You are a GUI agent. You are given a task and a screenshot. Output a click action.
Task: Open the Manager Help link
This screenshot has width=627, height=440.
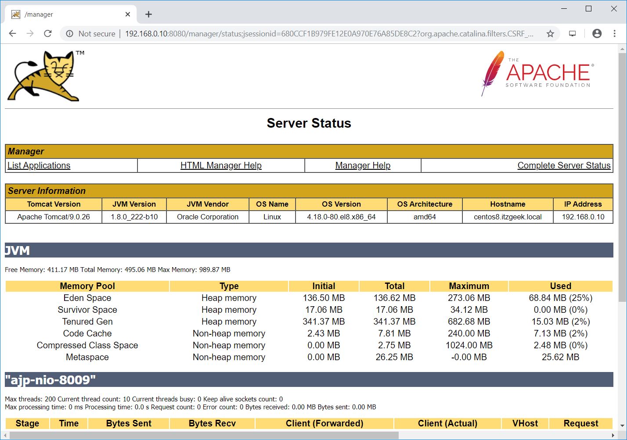tap(363, 165)
